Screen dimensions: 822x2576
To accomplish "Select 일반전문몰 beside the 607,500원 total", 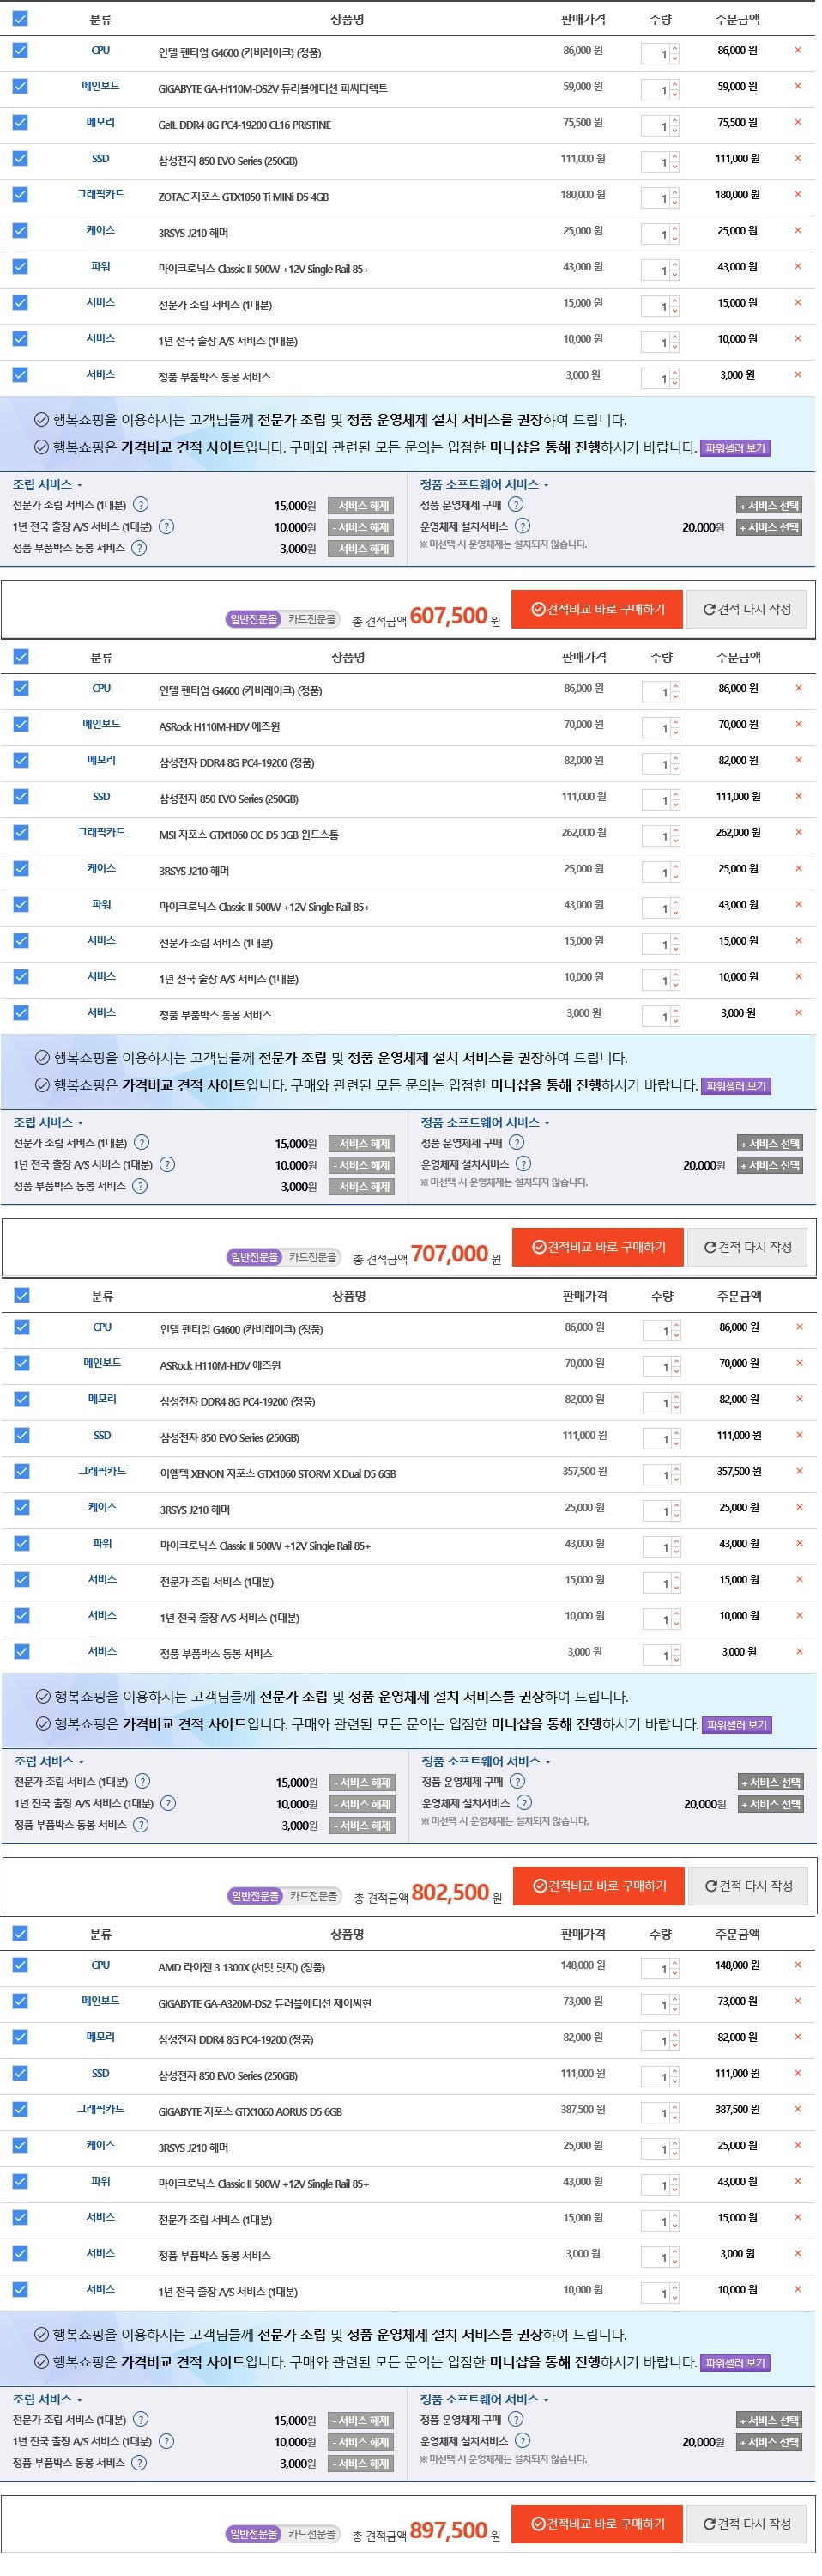I will click(x=254, y=619).
